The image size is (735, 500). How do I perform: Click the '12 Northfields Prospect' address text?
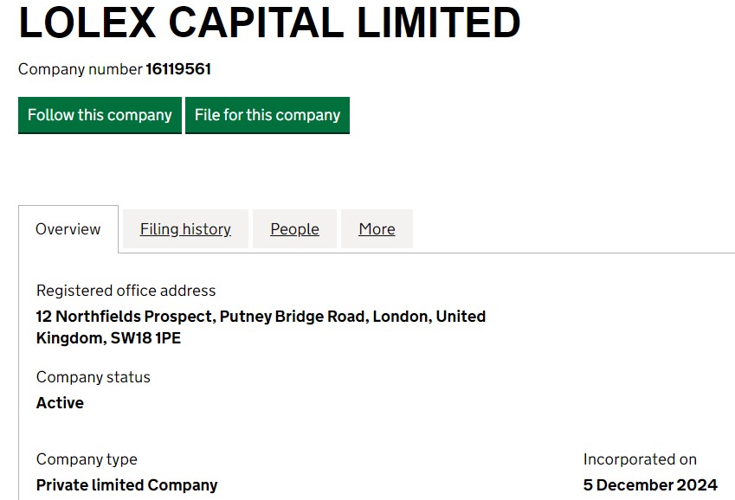(125, 317)
